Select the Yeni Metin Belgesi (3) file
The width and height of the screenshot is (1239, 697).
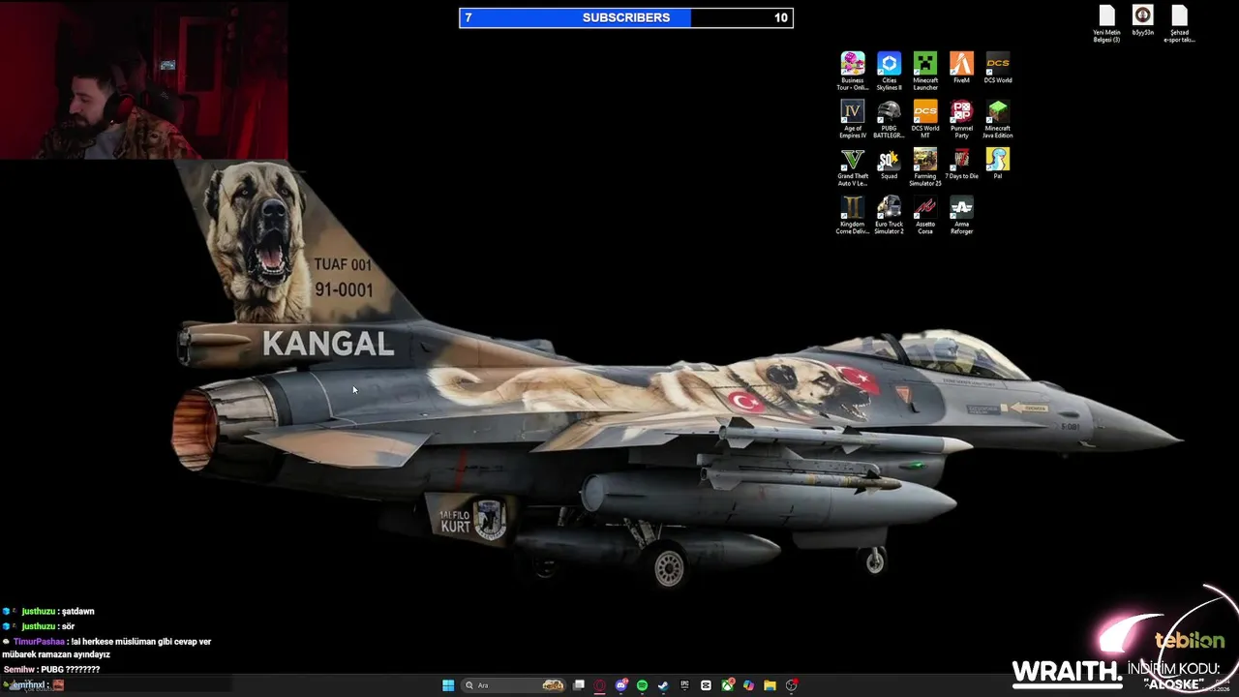[1106, 23]
